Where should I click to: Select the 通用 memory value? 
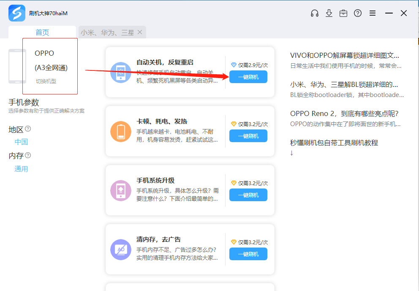point(21,169)
